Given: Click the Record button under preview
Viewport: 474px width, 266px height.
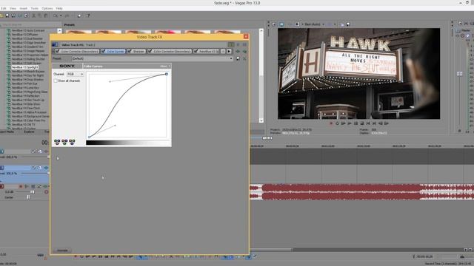Looking at the screenshot, I should pyautogui.click(x=331, y=123).
